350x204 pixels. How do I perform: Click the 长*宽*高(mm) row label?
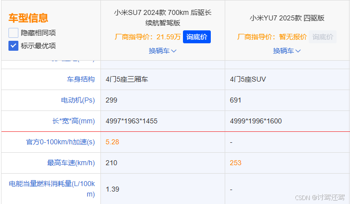coord(74,121)
